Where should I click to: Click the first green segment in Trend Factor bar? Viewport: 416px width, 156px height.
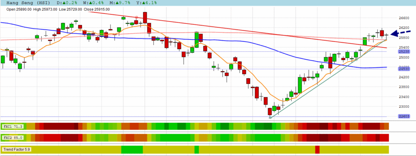point(132,150)
